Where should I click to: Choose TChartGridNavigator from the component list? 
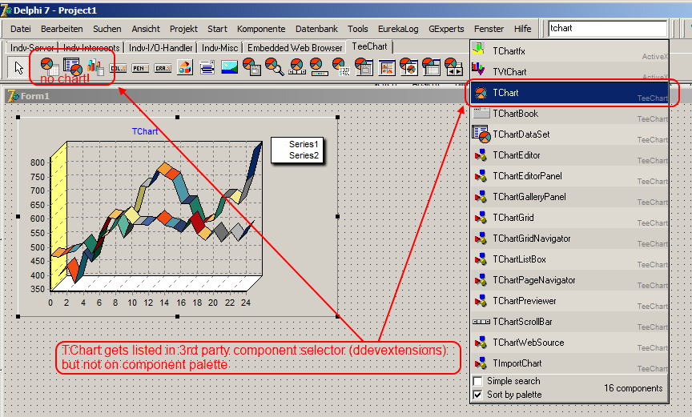click(569, 239)
